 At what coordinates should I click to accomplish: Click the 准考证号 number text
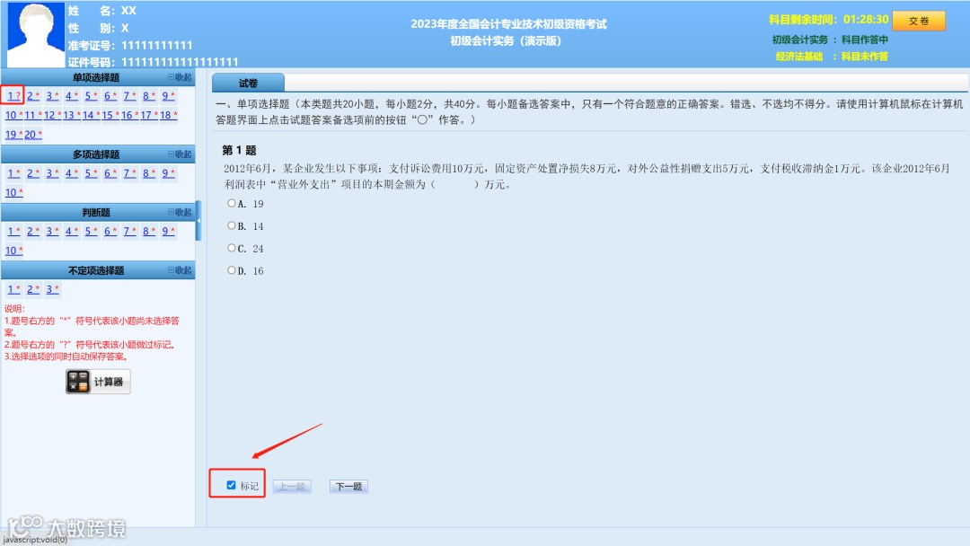click(x=157, y=45)
